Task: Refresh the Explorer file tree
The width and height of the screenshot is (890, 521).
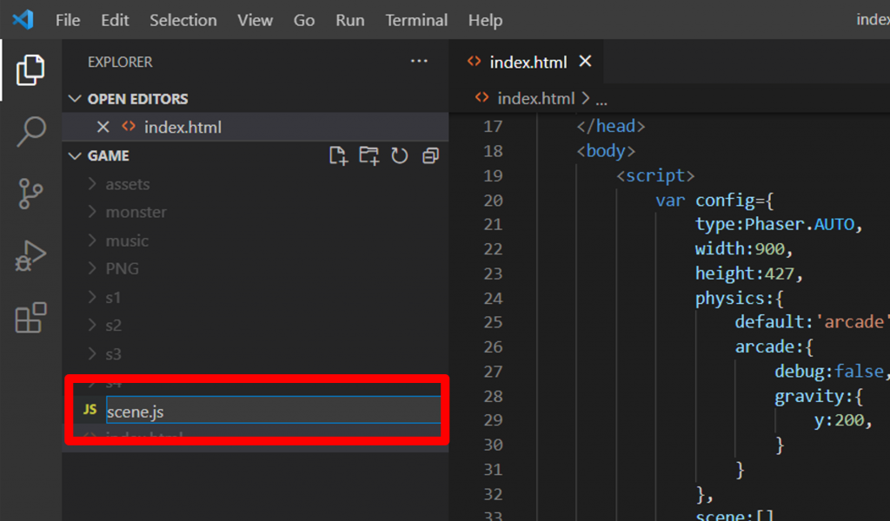Action: (x=400, y=155)
